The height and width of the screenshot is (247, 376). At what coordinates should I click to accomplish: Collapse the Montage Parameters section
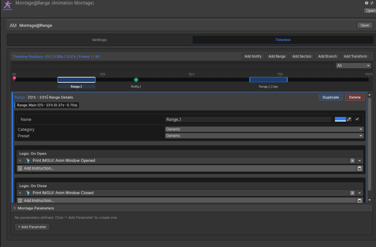(x=15, y=208)
